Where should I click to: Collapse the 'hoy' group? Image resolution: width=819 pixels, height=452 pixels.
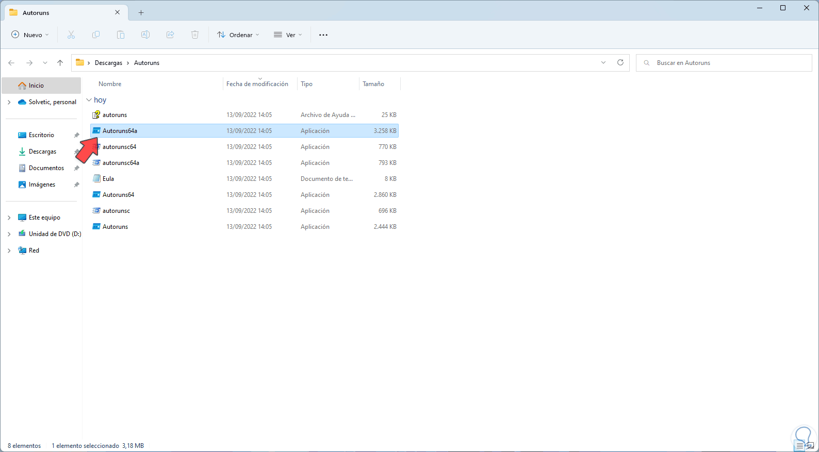tap(89, 99)
